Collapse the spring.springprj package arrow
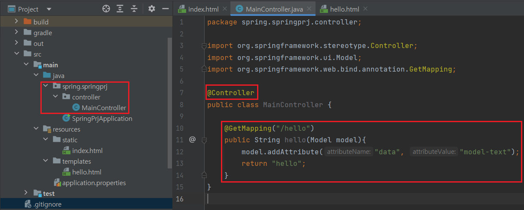 pyautogui.click(x=46, y=86)
